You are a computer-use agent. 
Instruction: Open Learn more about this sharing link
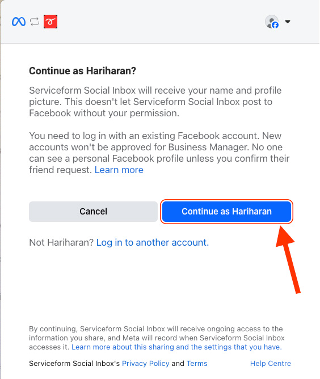pos(176,347)
